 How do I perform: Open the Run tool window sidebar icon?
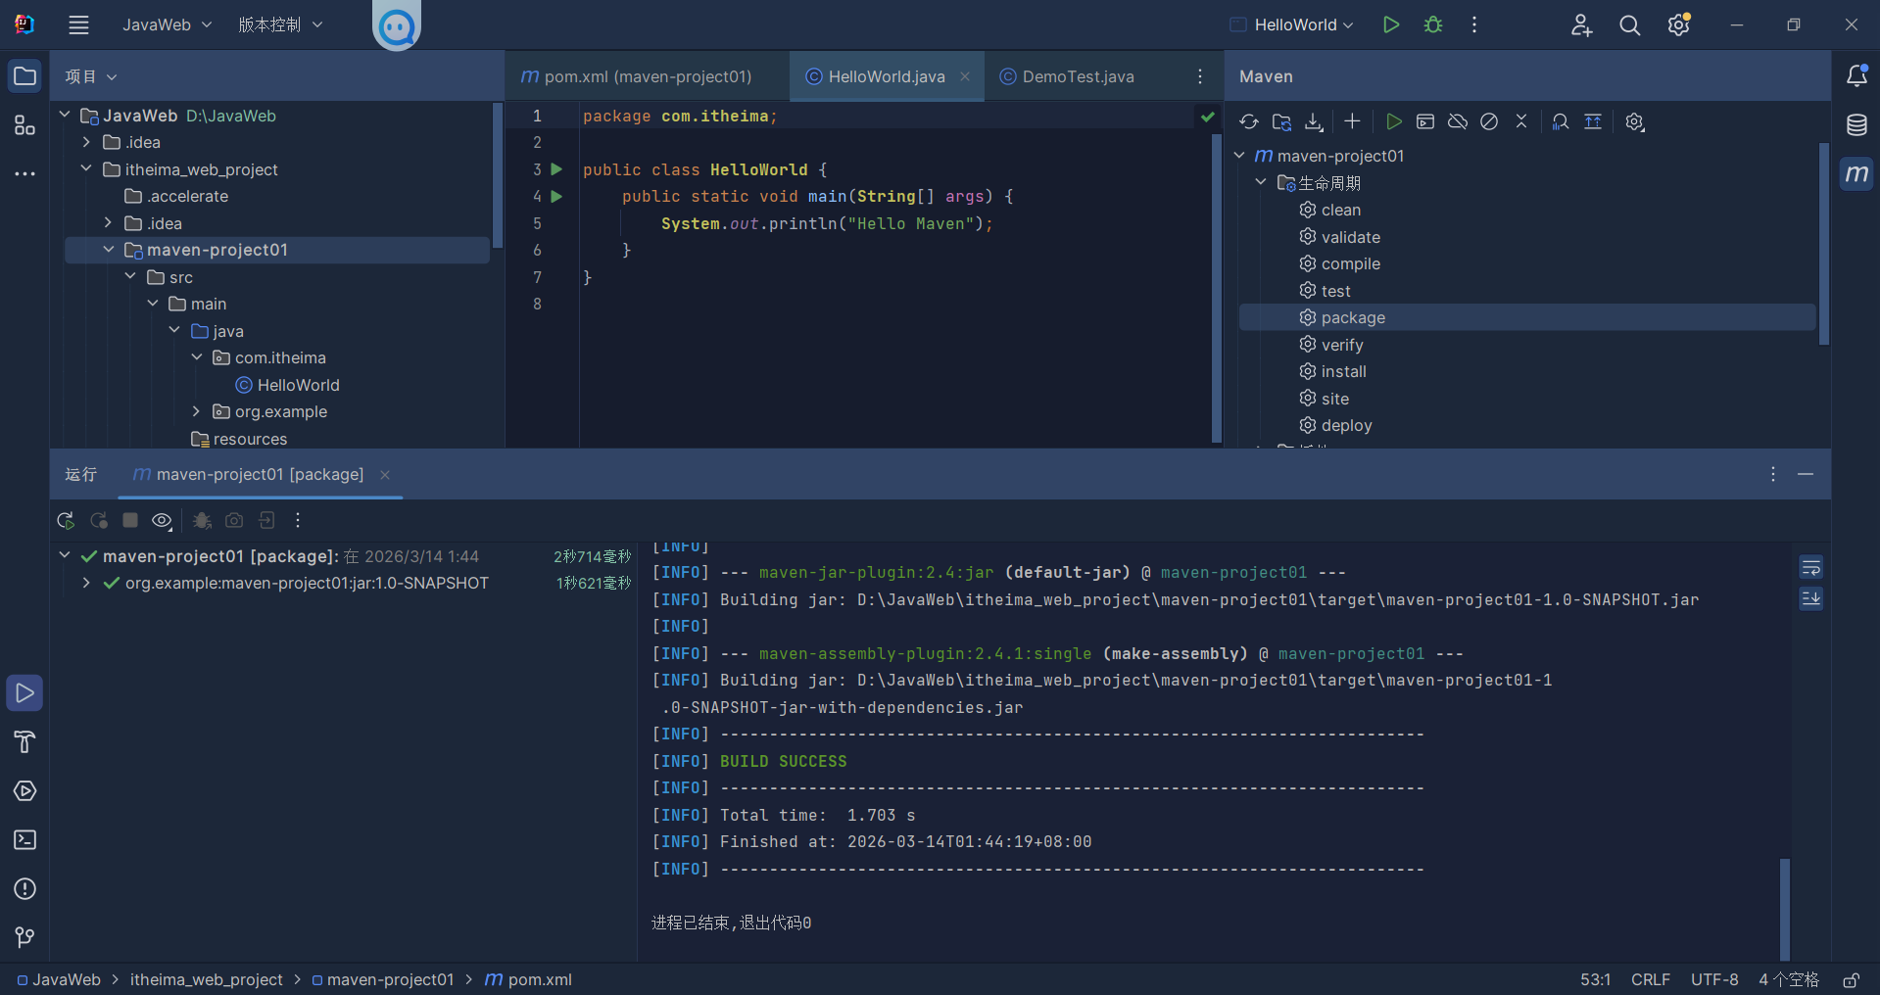(24, 692)
